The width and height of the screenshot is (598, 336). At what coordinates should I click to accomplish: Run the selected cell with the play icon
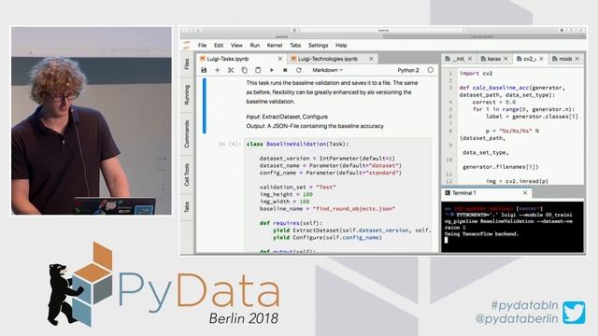click(x=272, y=70)
